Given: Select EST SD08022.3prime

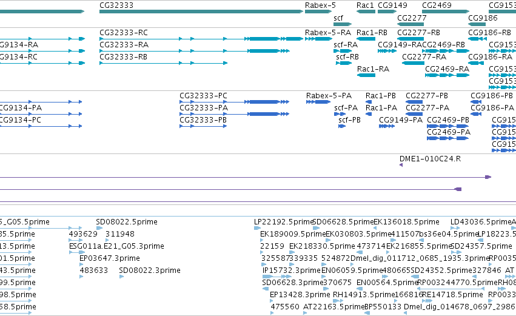Looking at the screenshot, I should click(150, 271).
